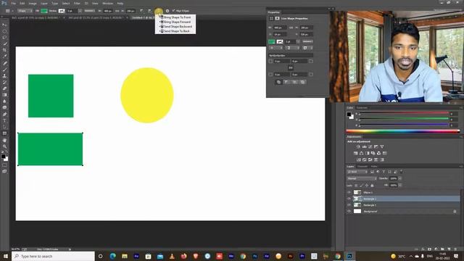
Task: Click the lock all icon in Layers
Action: tap(372, 186)
